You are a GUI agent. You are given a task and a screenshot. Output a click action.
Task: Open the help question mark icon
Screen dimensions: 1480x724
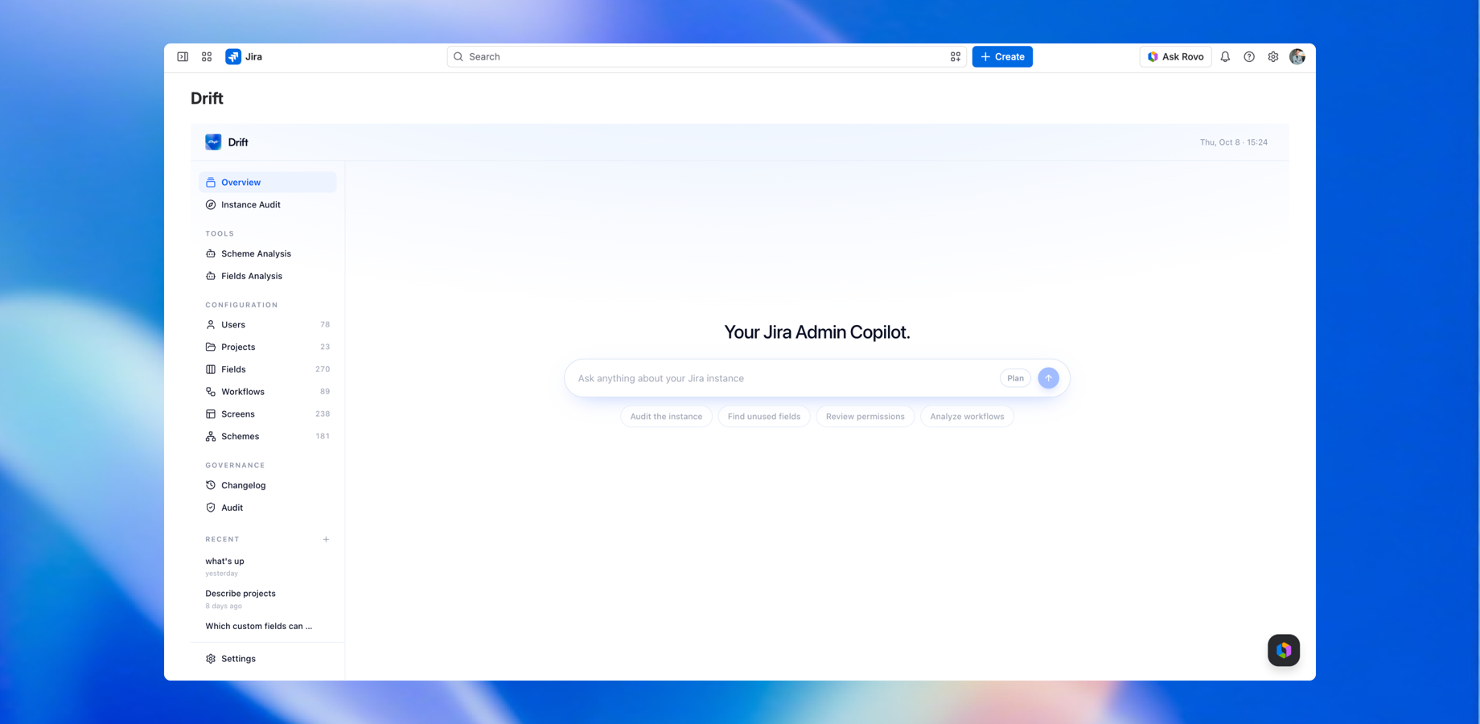tap(1249, 57)
